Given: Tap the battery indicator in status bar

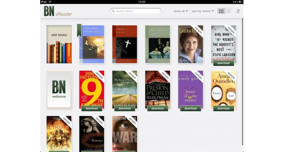Looking at the screenshot, I should [240, 2].
